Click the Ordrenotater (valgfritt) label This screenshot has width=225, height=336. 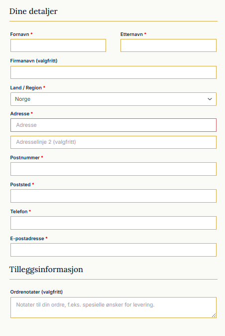pyautogui.click(x=36, y=292)
